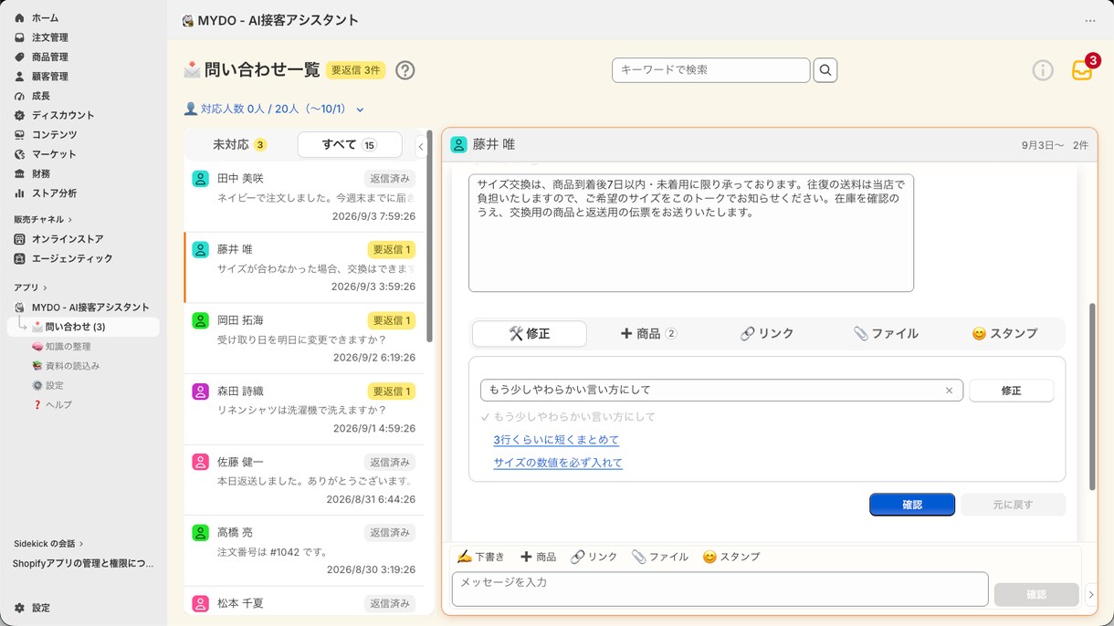Click the 下書き pencil icon in composer

point(464,557)
